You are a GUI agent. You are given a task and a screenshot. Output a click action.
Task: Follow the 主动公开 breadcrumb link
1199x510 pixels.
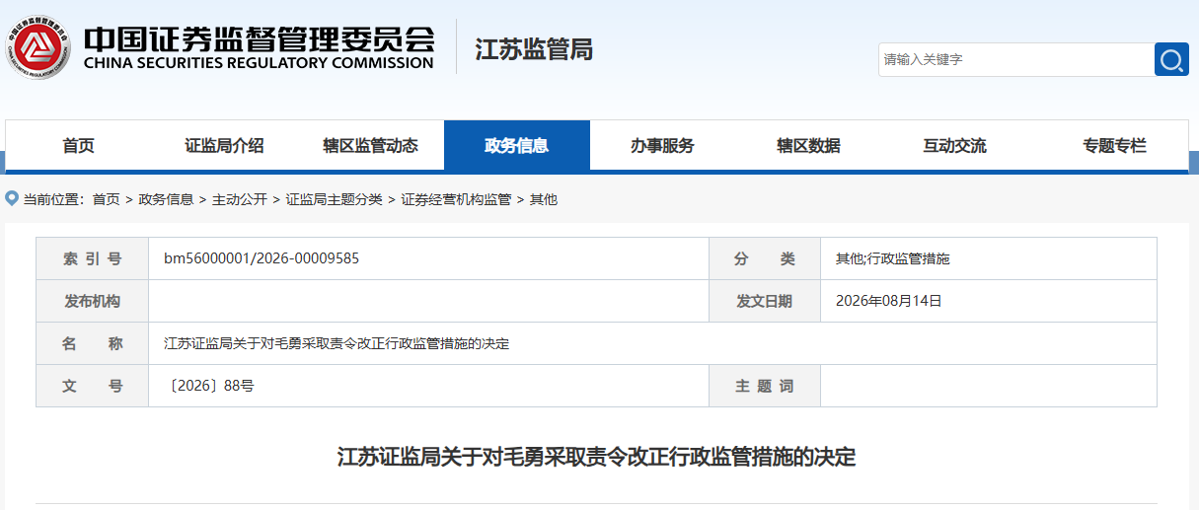click(x=240, y=199)
